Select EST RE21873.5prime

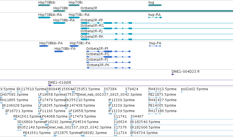coord(162,95)
